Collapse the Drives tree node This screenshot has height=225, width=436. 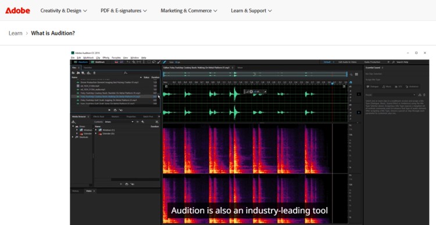(73, 126)
